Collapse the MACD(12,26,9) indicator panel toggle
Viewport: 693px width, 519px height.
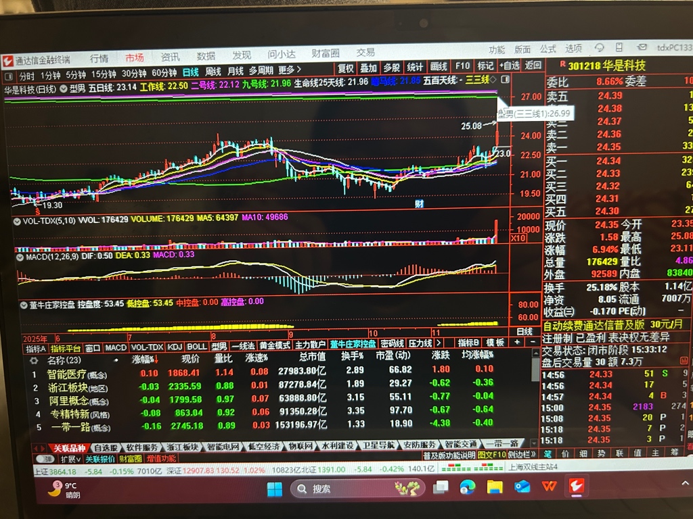(20, 257)
